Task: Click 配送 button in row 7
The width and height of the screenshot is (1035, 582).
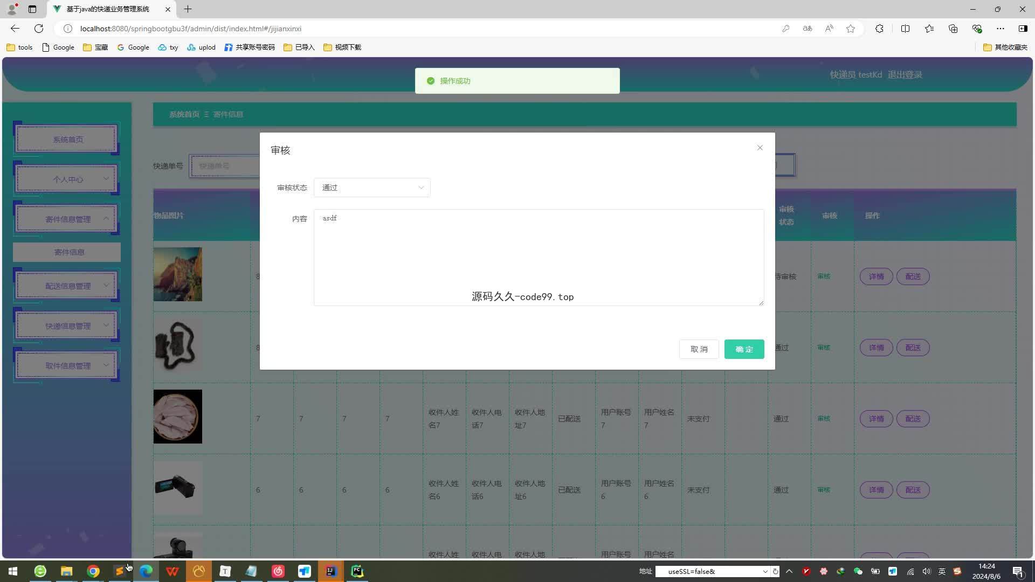Action: tap(913, 419)
